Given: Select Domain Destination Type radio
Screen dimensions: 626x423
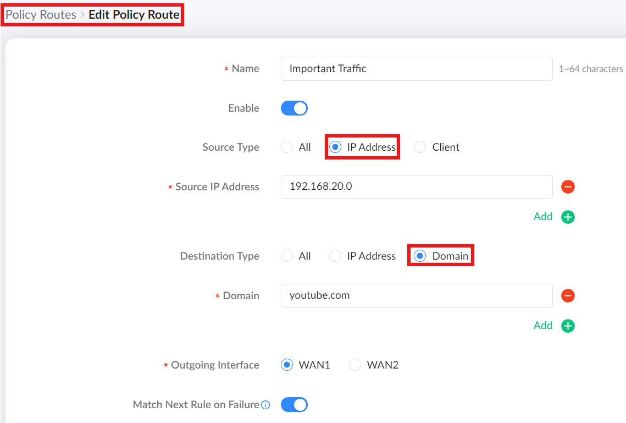Looking at the screenshot, I should (x=419, y=256).
